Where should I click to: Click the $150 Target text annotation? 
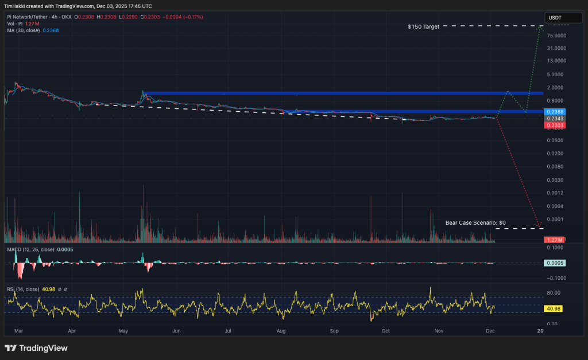[423, 26]
